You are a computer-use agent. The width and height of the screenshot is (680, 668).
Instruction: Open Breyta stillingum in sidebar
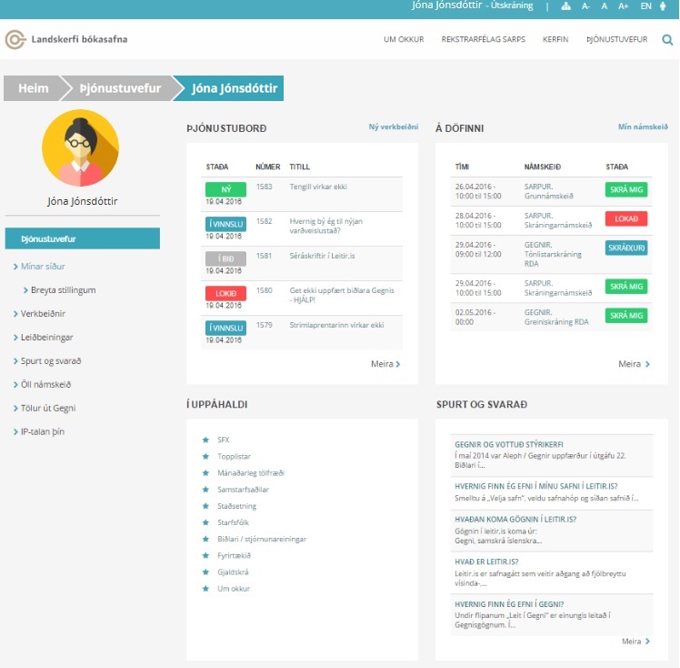(63, 290)
